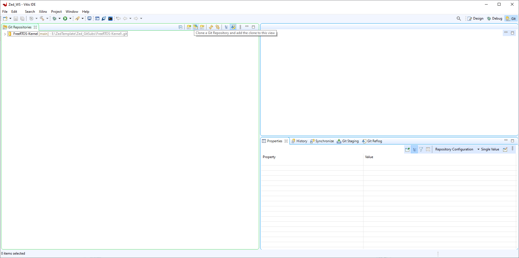Open the Build hammer dropdown arrow
Screen dimensions: 519x258
[47, 18]
